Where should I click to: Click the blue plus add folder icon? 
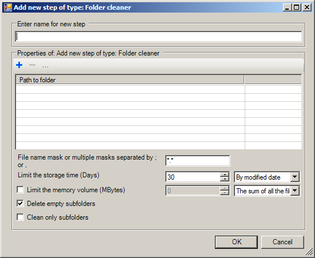point(19,65)
